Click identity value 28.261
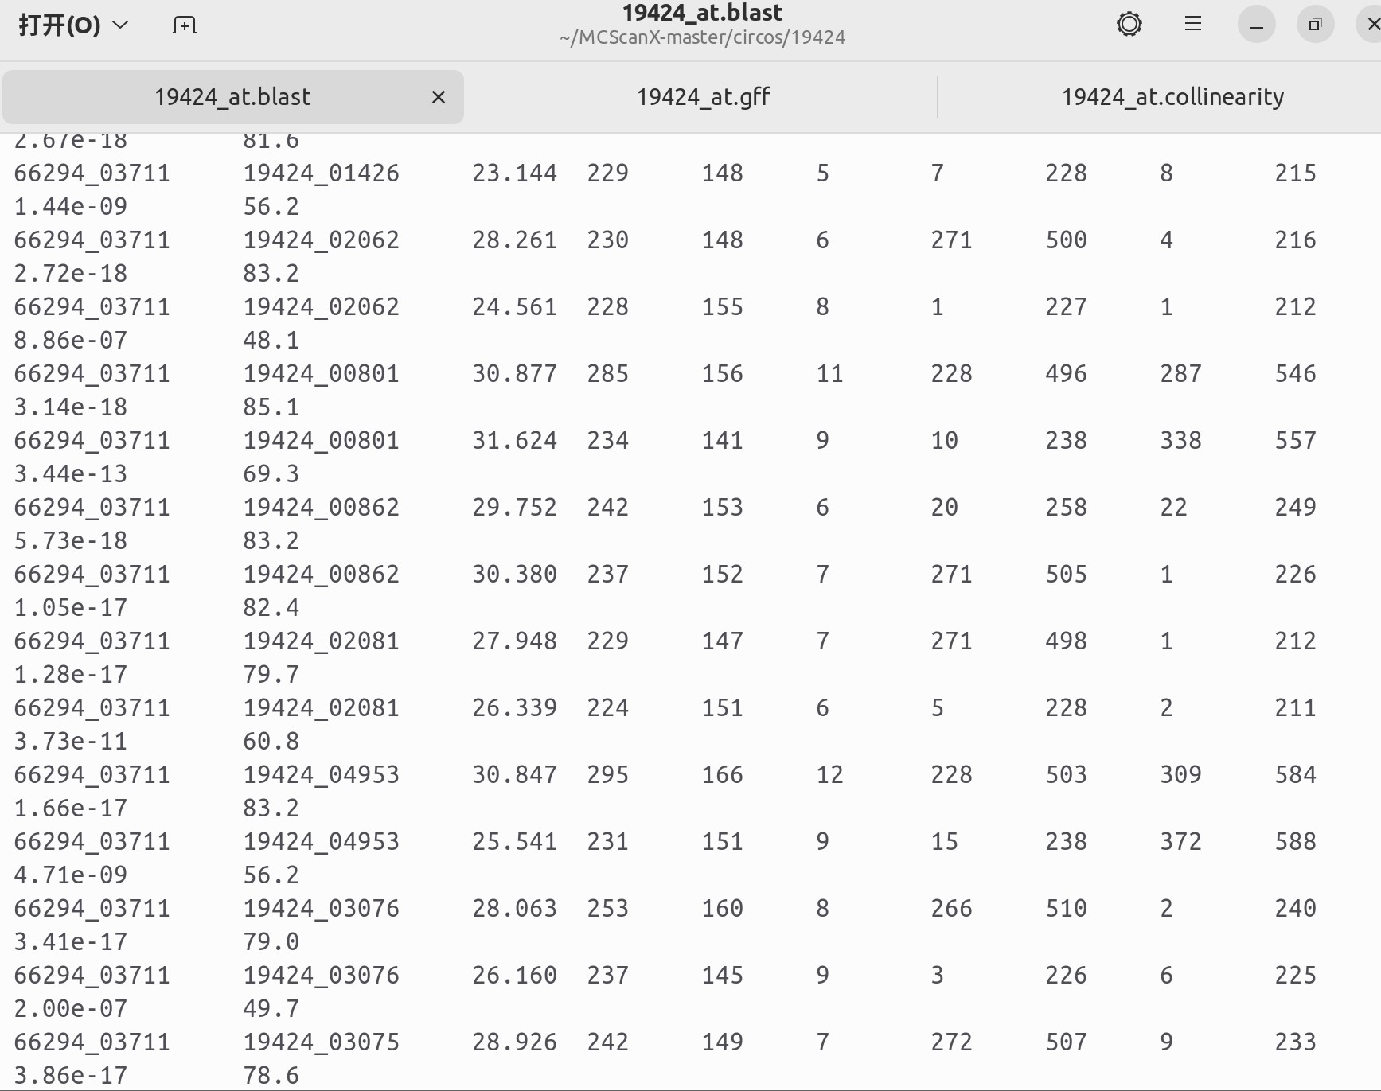Viewport: 1381px width, 1091px height. point(514,240)
